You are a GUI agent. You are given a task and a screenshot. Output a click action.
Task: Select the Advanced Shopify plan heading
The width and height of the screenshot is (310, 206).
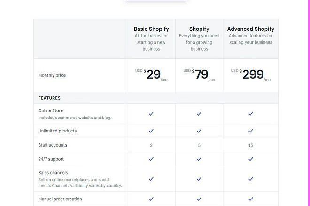[x=251, y=29]
